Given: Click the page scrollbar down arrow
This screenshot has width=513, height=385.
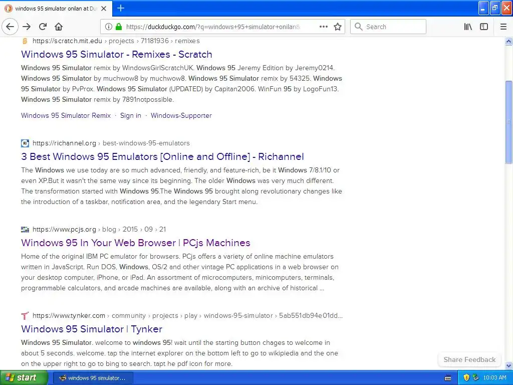Looking at the screenshot, I should [508, 365].
